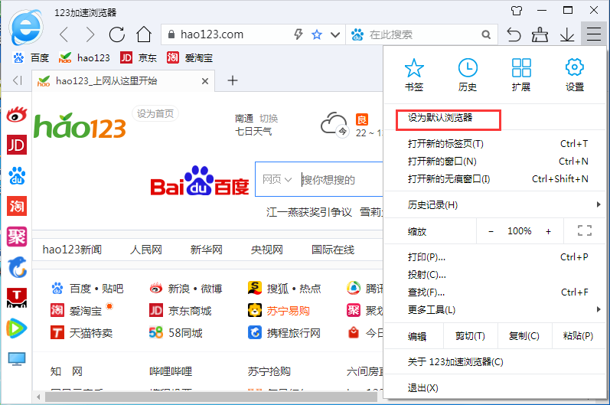Open Bookmarks from the menu panel
Screen dimensions: 610x405
[414, 75]
